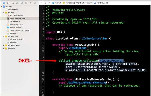Open the Project navigator folder icon

(x=4, y=3)
